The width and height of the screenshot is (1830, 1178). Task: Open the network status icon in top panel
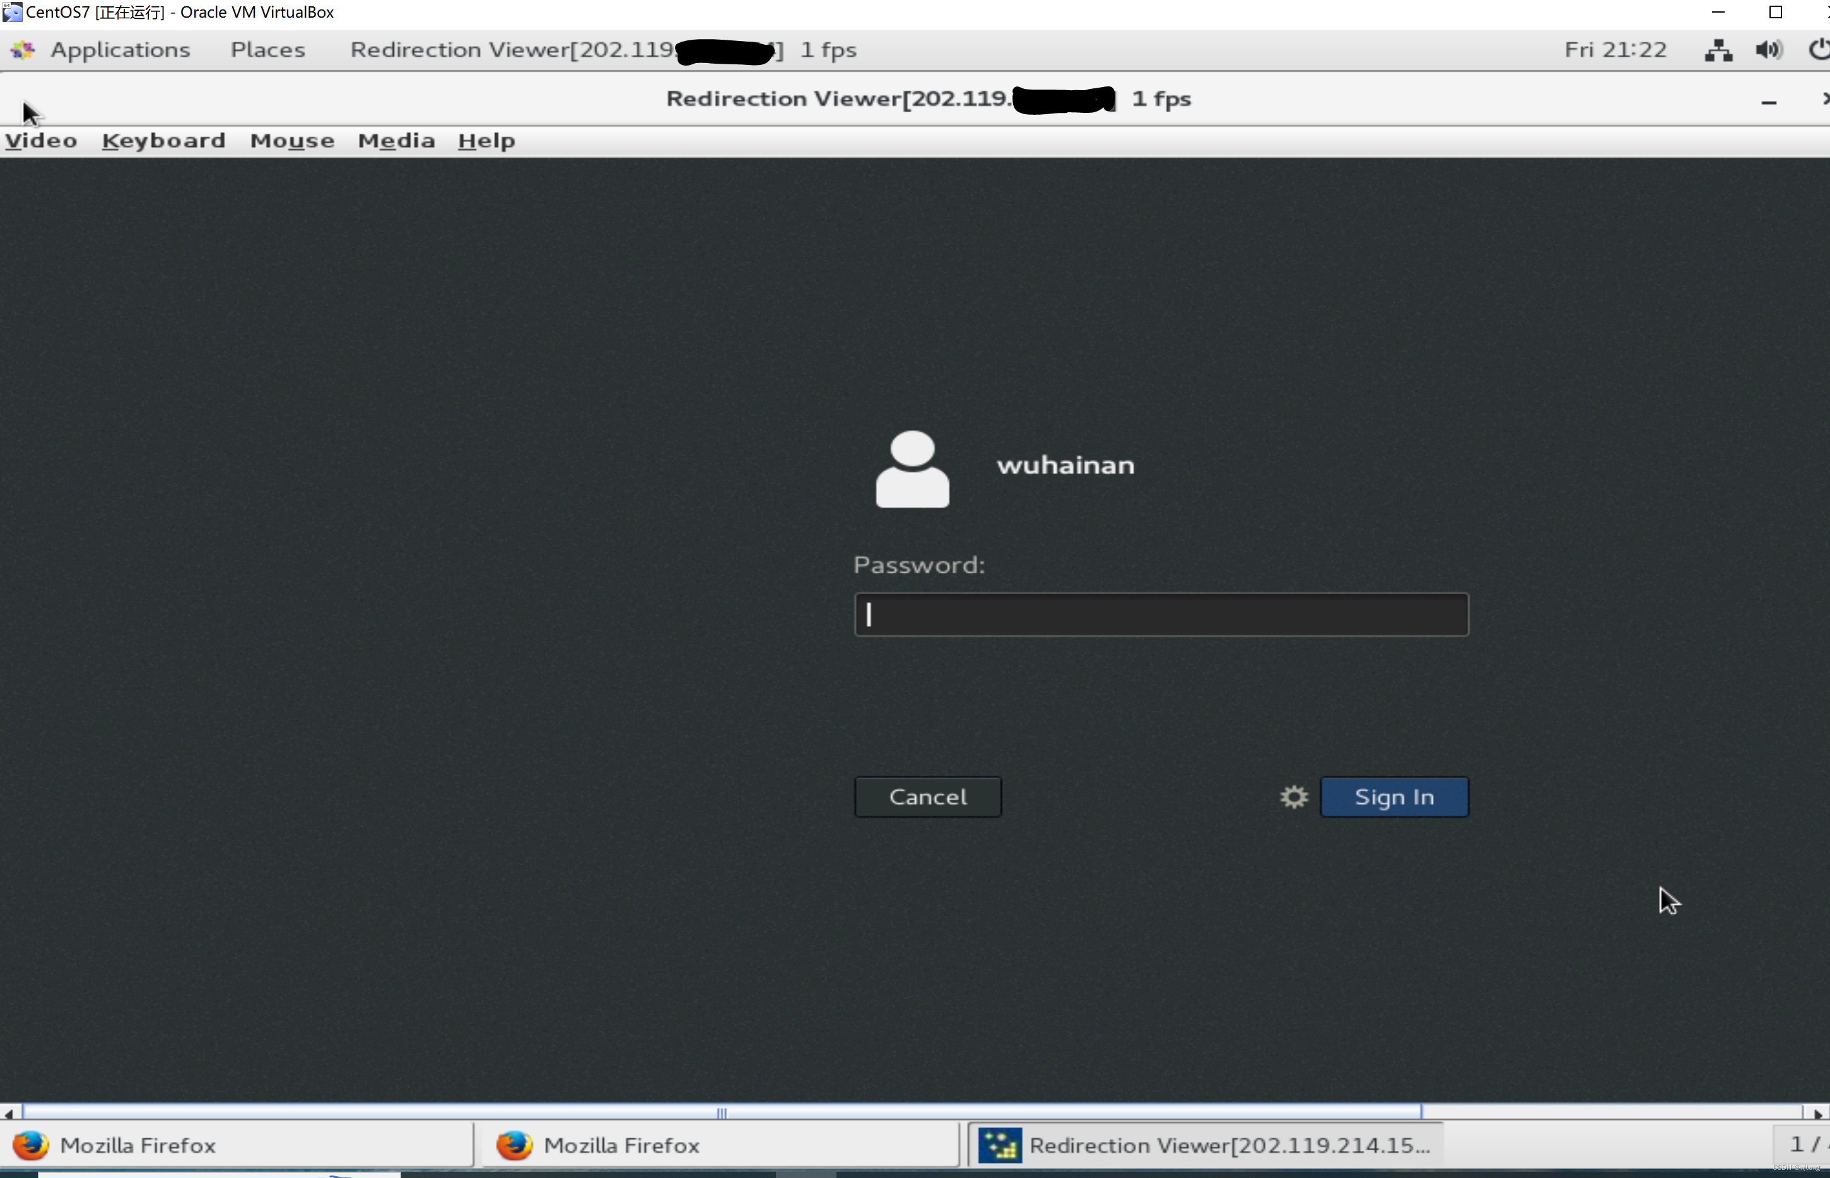(1718, 50)
